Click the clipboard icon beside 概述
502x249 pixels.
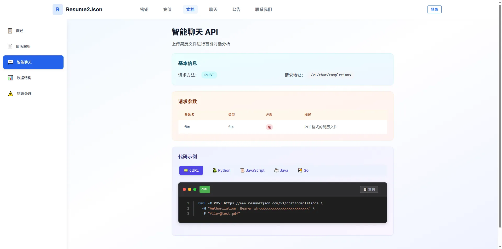pyautogui.click(x=10, y=31)
